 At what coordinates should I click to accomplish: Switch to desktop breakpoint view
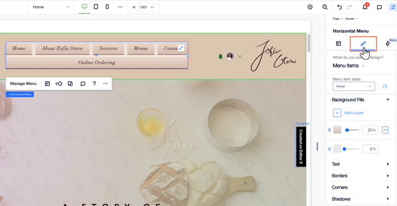85,7
